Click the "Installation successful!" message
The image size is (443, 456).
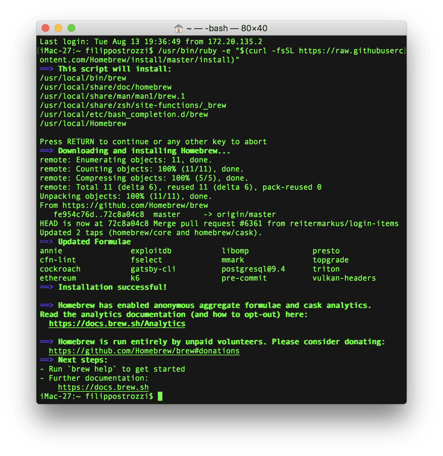(x=112, y=287)
